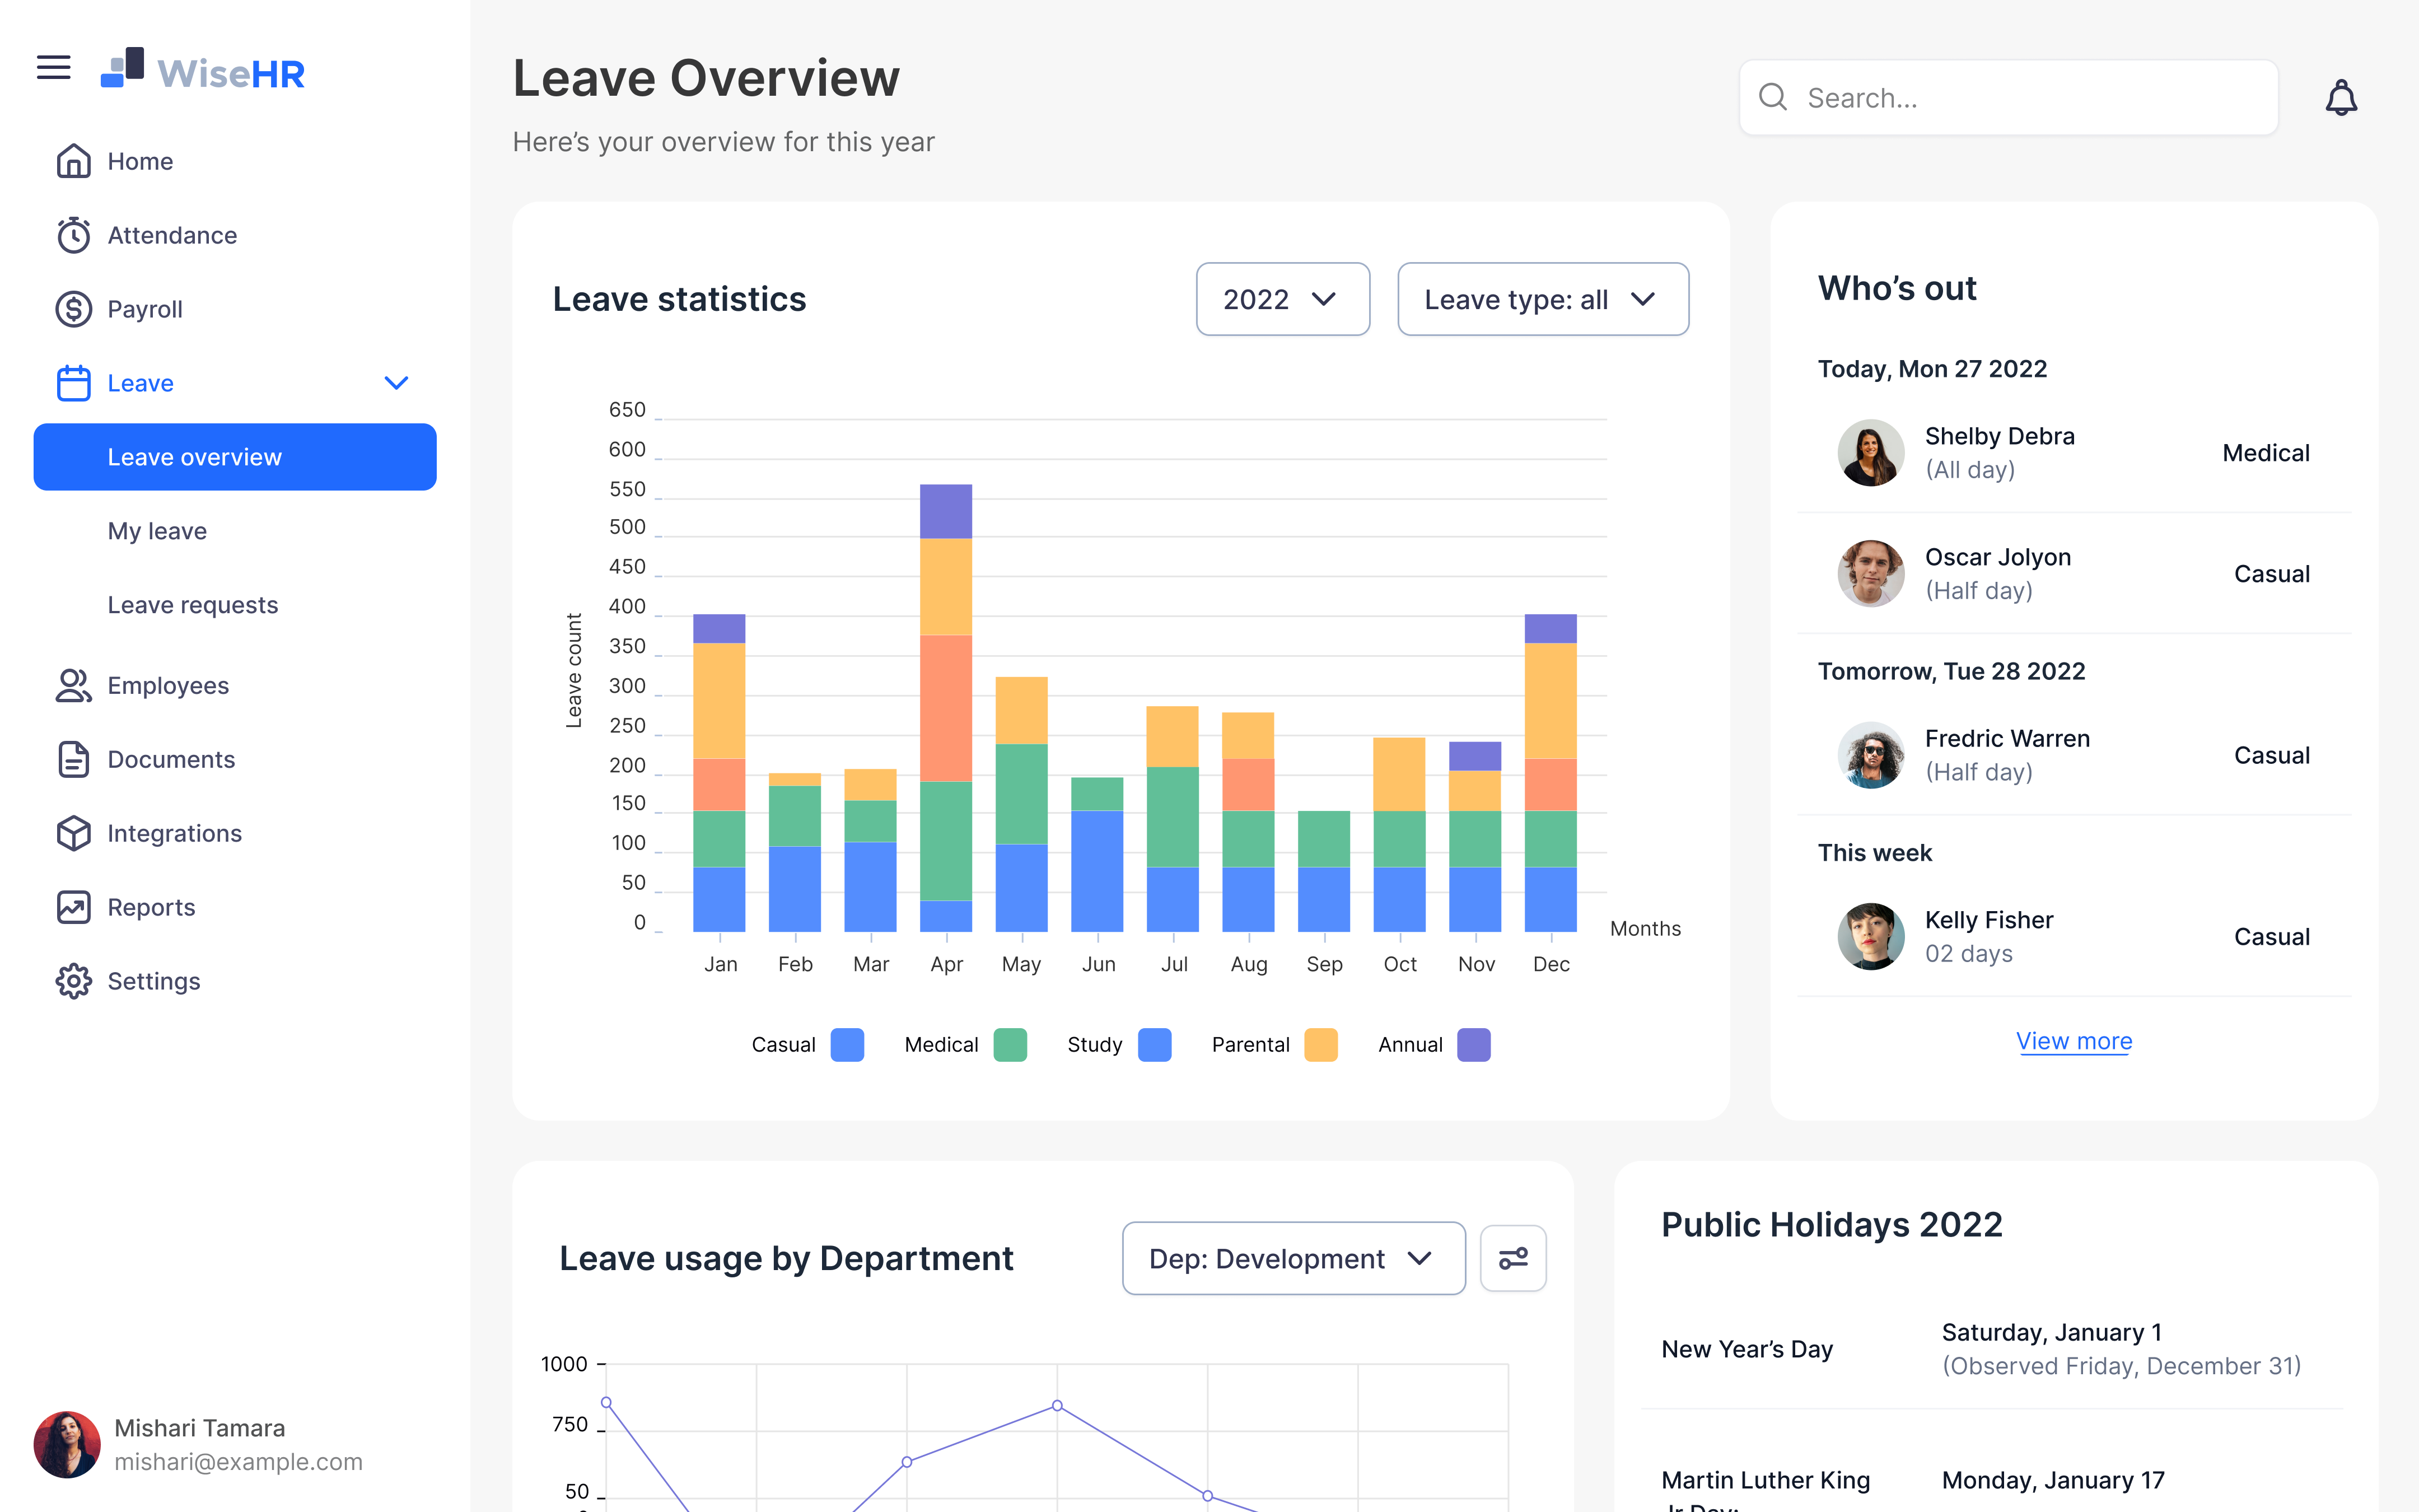Select Leave overview menu item
This screenshot has height=1512, width=2419.
coord(235,457)
